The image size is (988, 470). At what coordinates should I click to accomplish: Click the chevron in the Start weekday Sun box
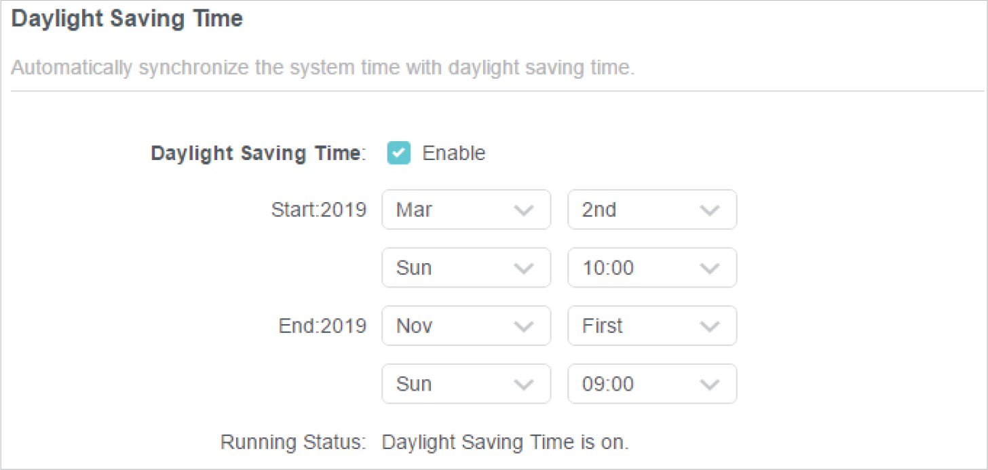point(523,269)
